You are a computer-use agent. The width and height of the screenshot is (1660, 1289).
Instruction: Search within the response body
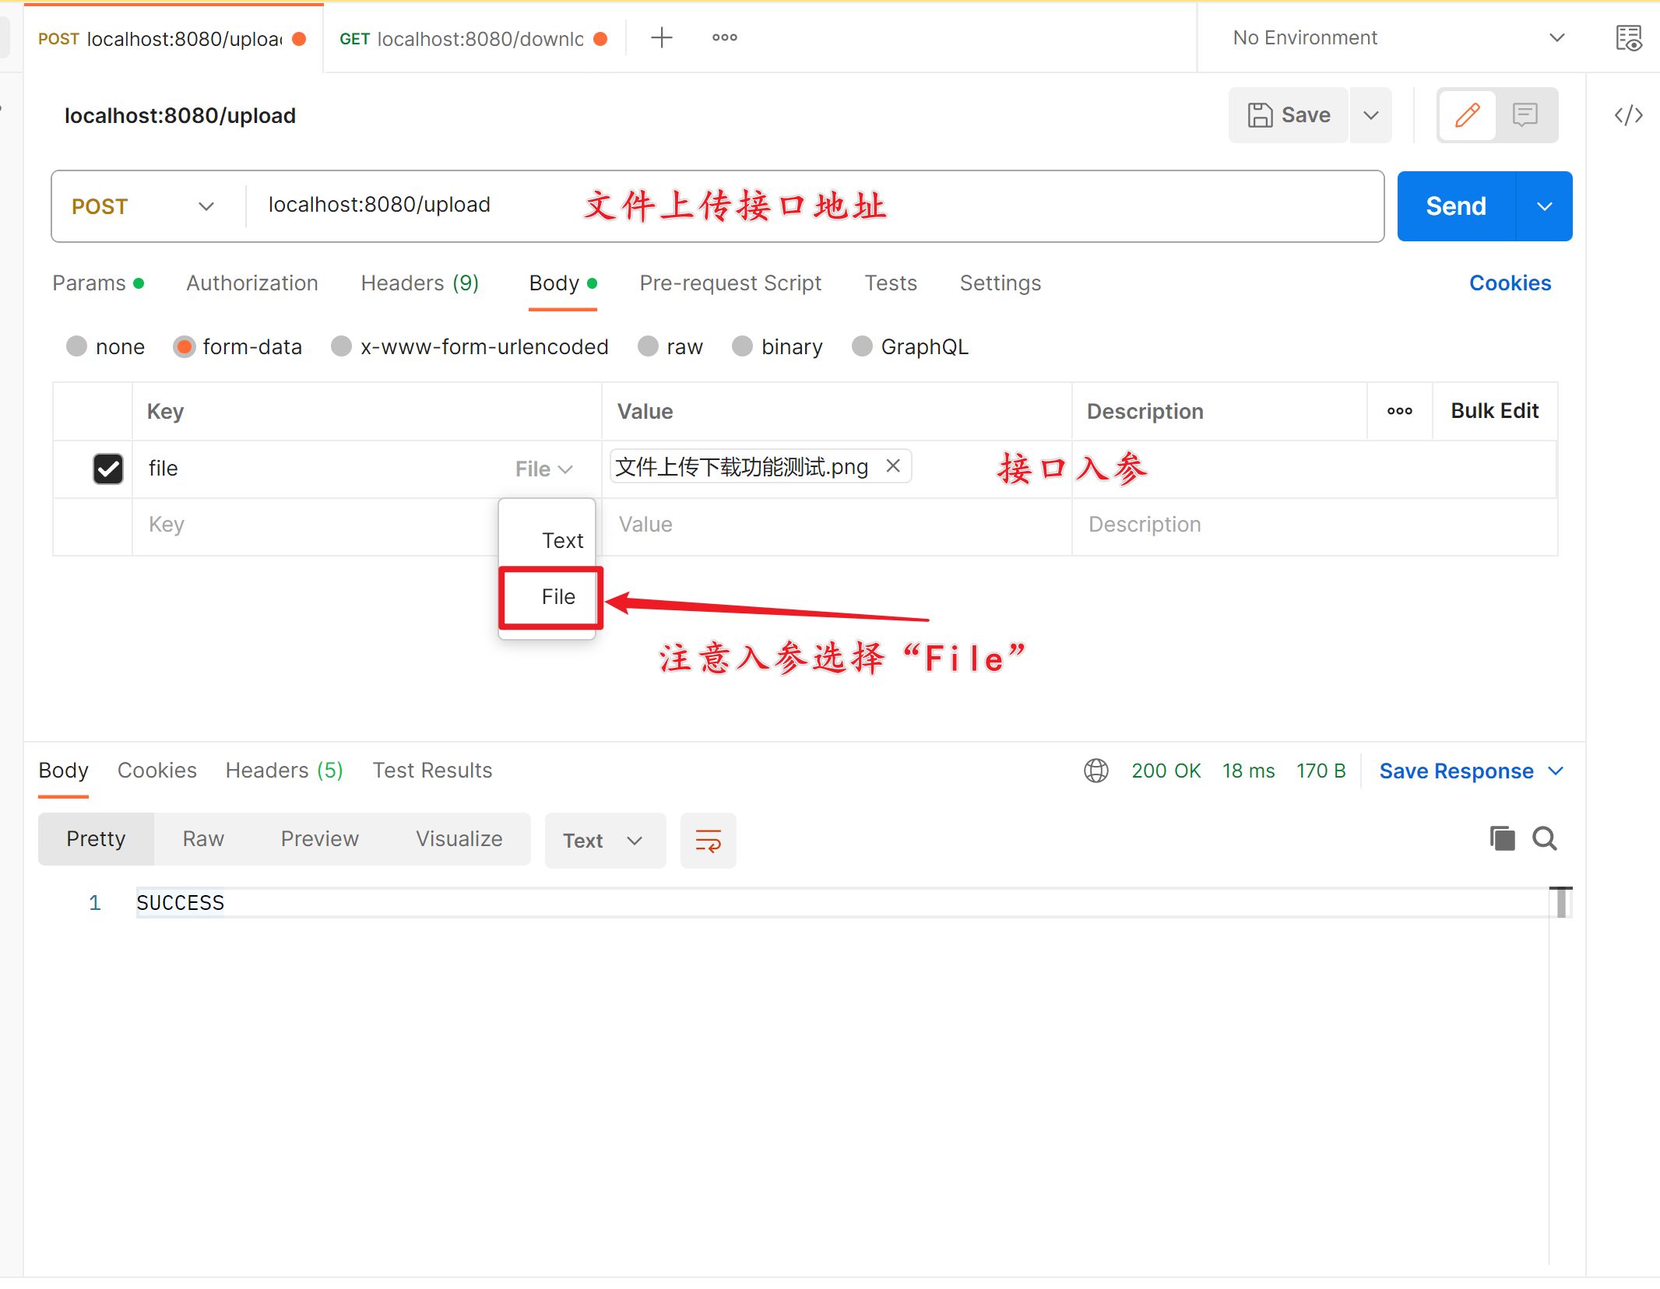(x=1544, y=838)
